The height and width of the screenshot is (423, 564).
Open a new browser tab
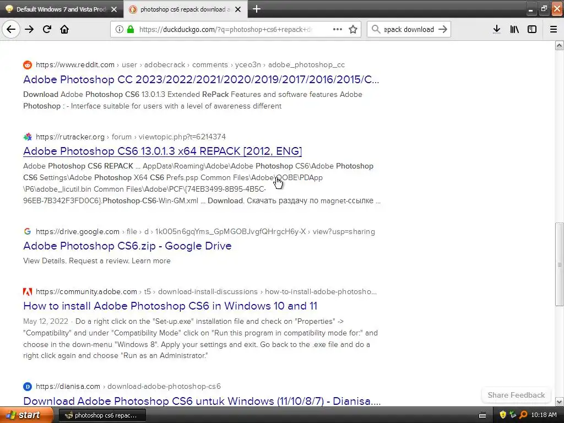257,9
